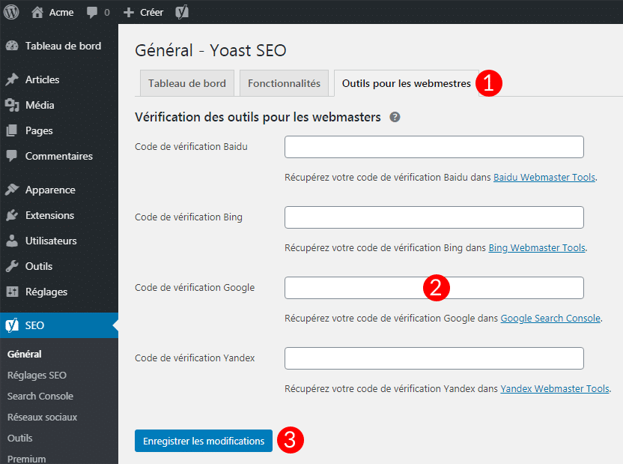Open Réseaux sociaux submenu item
Image resolution: width=623 pixels, height=464 pixels.
coord(42,417)
